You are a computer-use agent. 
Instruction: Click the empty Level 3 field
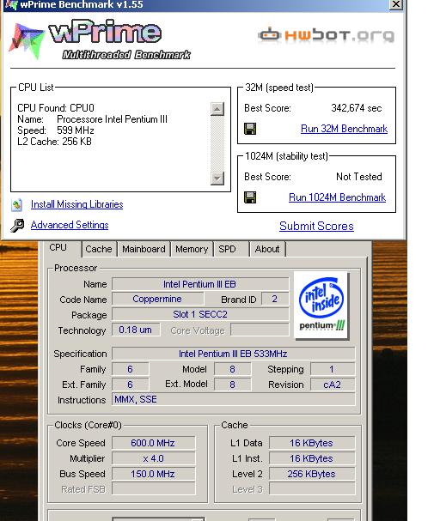(x=312, y=489)
